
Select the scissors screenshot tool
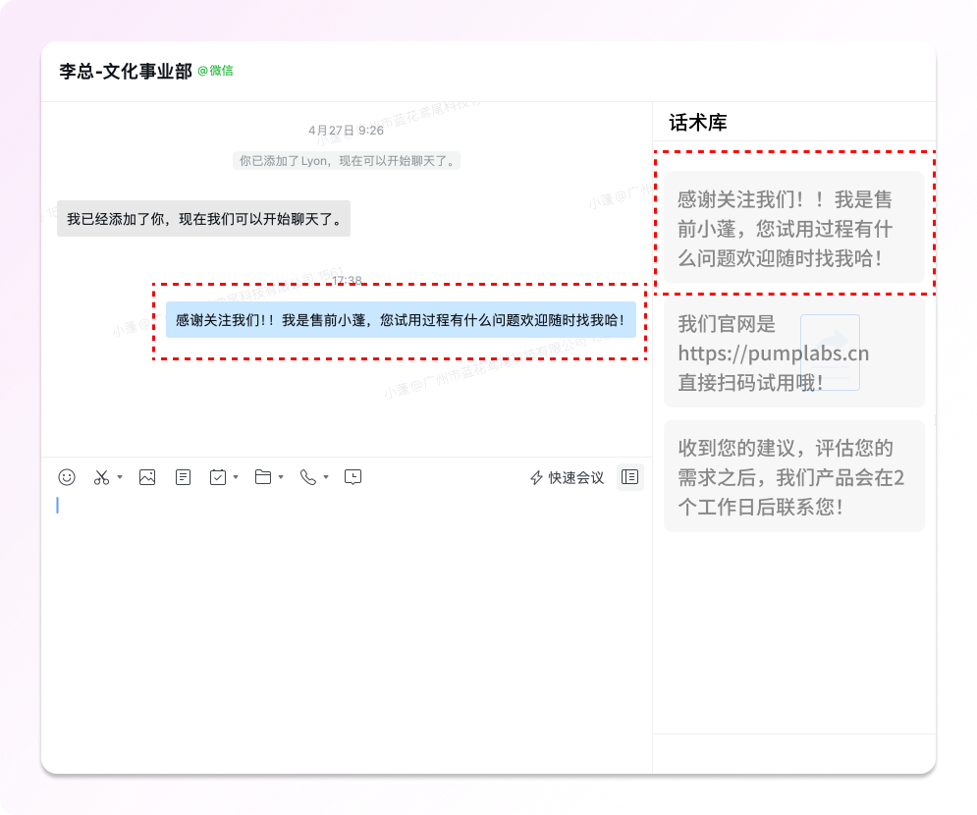pyautogui.click(x=101, y=477)
